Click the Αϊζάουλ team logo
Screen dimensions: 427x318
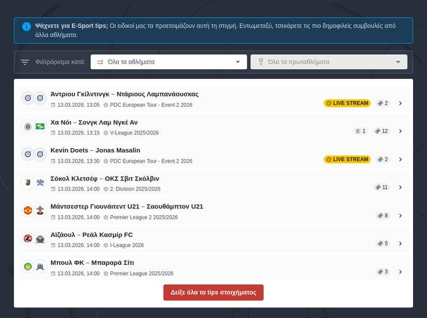point(28,239)
